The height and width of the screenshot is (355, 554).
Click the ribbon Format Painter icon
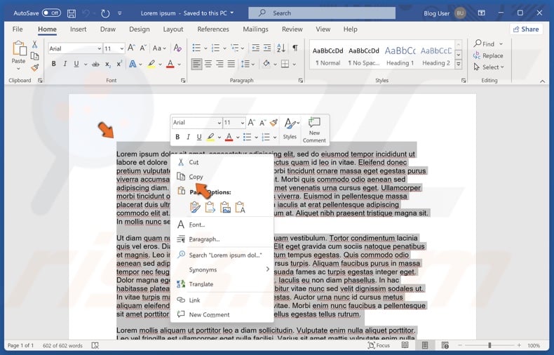pos(34,67)
